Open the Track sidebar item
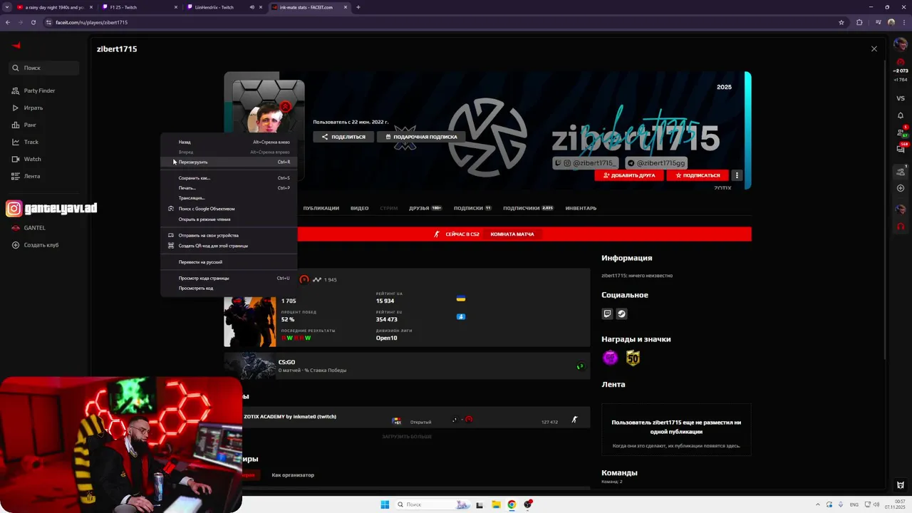This screenshot has width=912, height=513. coord(25,142)
